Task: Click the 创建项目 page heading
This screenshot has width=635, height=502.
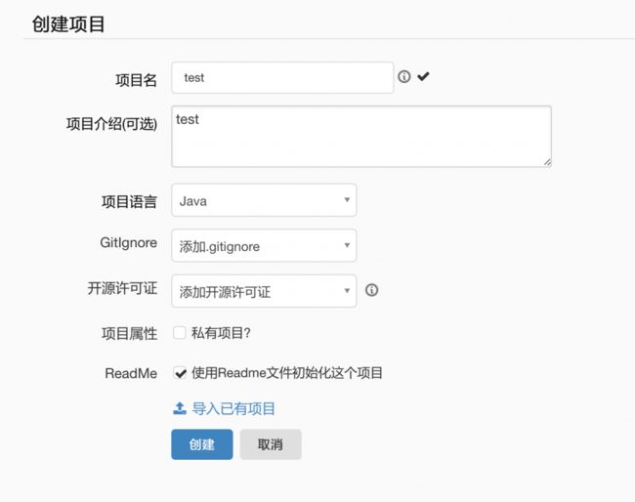Action: (x=68, y=24)
